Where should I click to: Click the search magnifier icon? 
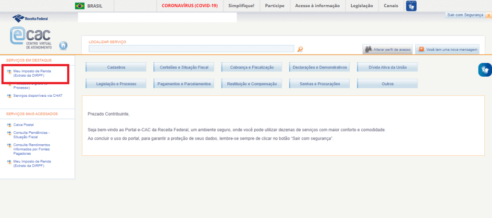pos(300,49)
